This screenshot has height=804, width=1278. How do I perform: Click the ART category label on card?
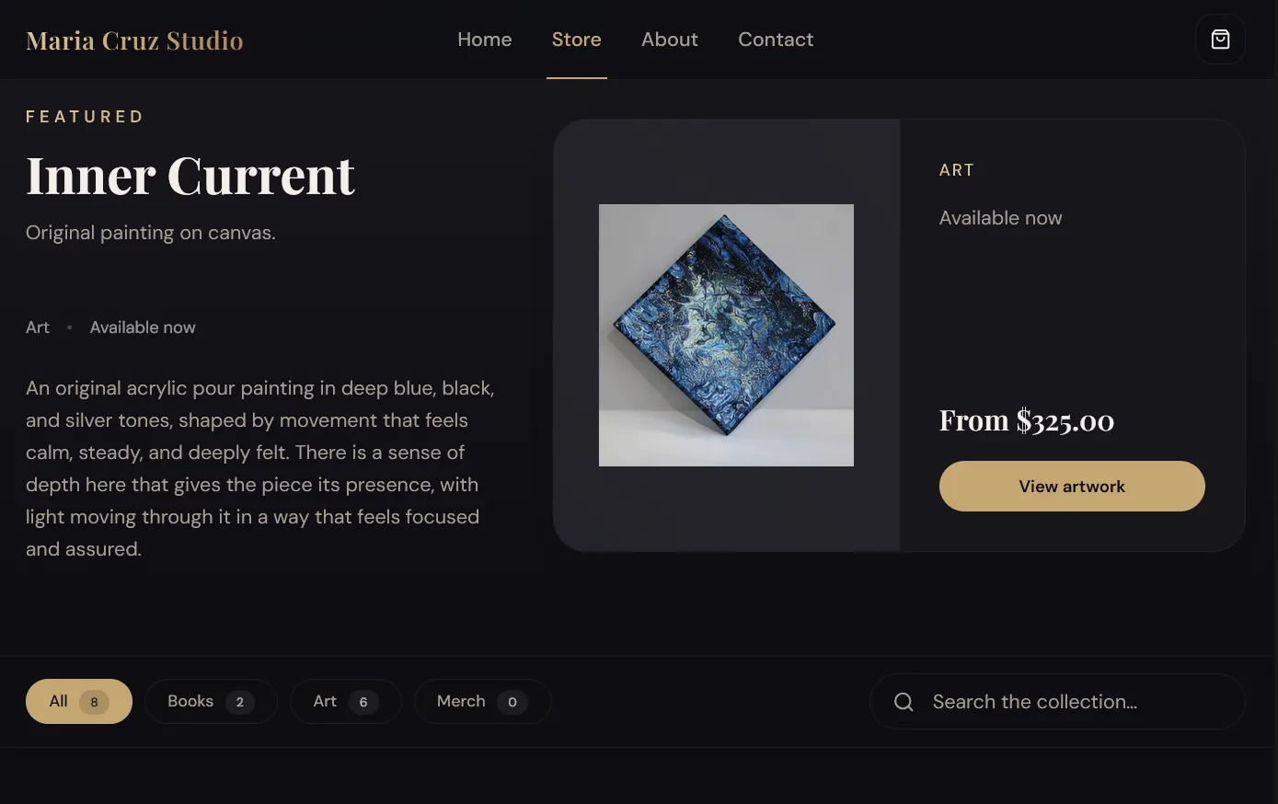click(957, 170)
